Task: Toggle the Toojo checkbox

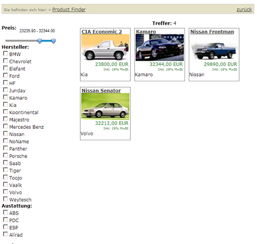Action: click(5, 177)
